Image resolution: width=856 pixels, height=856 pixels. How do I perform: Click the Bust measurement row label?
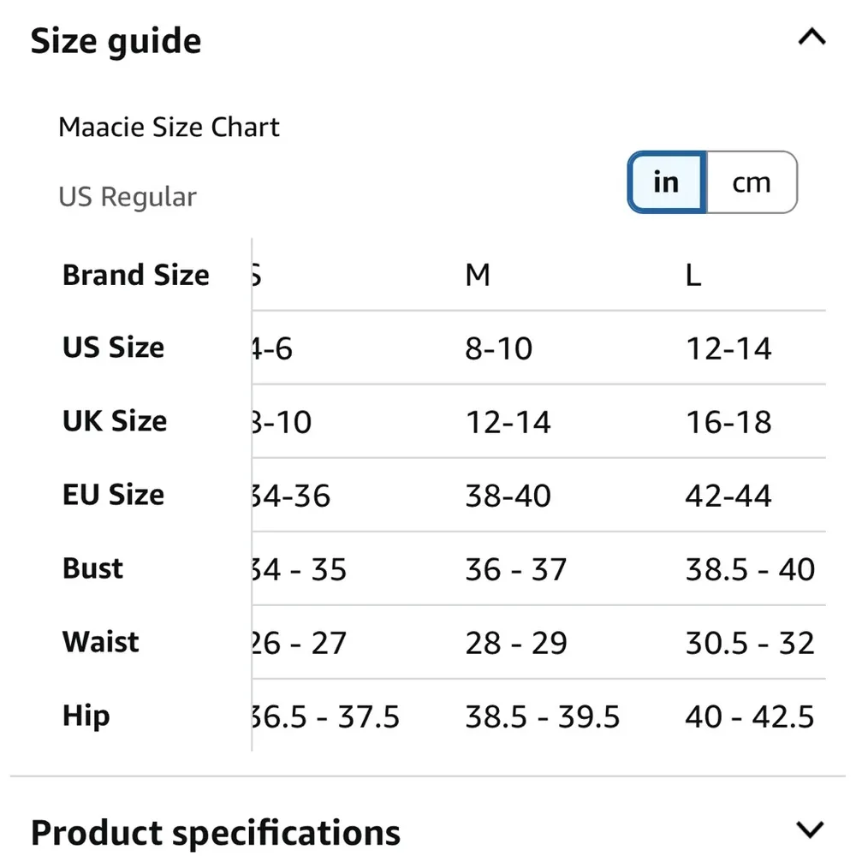tap(92, 568)
